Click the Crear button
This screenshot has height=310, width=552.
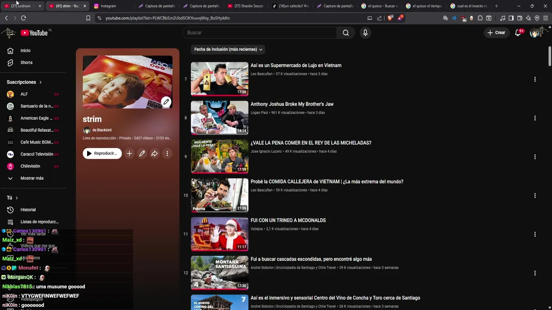click(x=496, y=33)
